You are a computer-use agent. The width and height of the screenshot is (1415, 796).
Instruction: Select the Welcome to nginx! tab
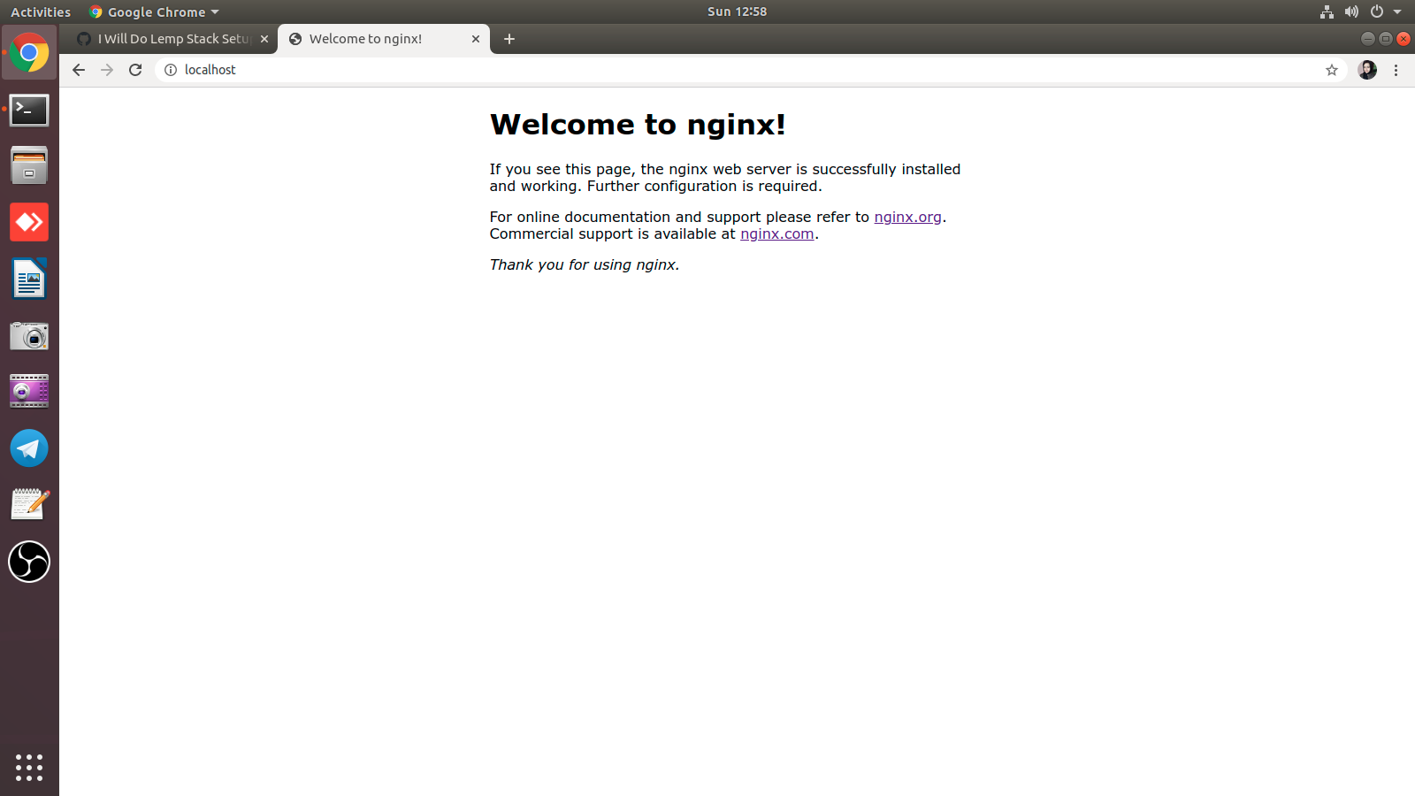point(384,39)
